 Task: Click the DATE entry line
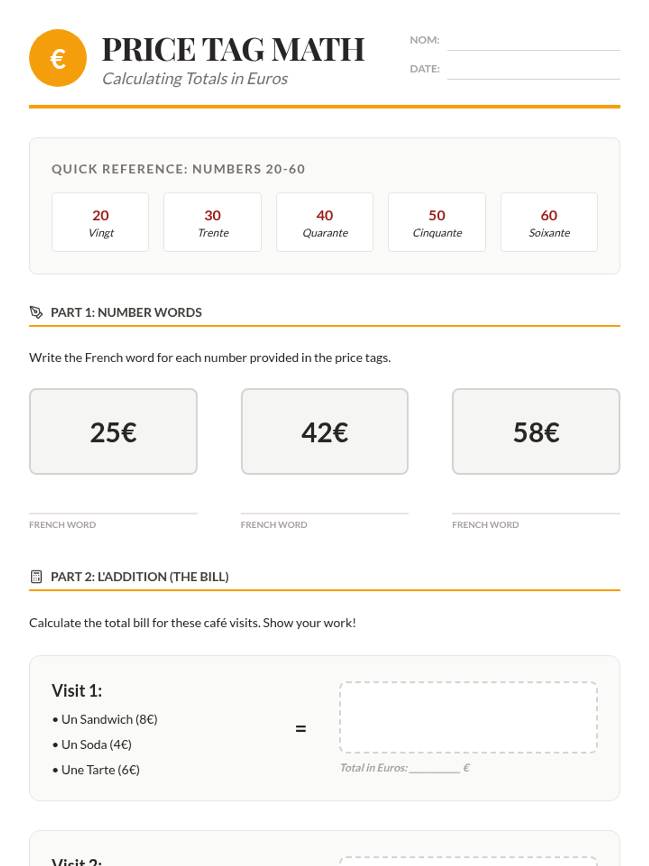(x=533, y=71)
